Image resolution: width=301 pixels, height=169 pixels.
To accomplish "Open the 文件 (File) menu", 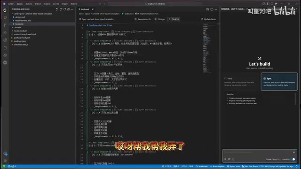I will click(11, 4).
